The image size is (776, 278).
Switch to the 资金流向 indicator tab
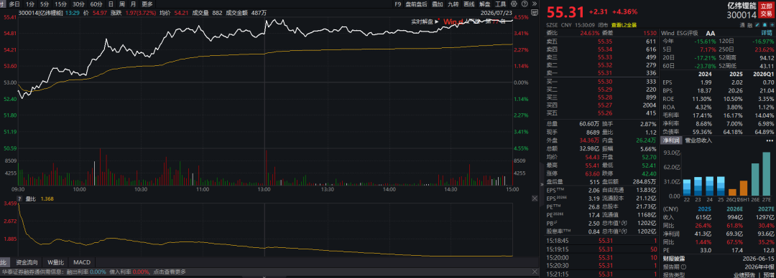[x=27, y=262]
